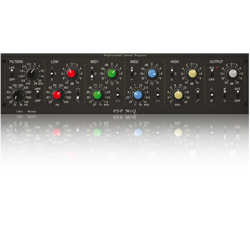Toggle the LOW band I/0/II mode switch
The image size is (250, 226).
(52, 73)
